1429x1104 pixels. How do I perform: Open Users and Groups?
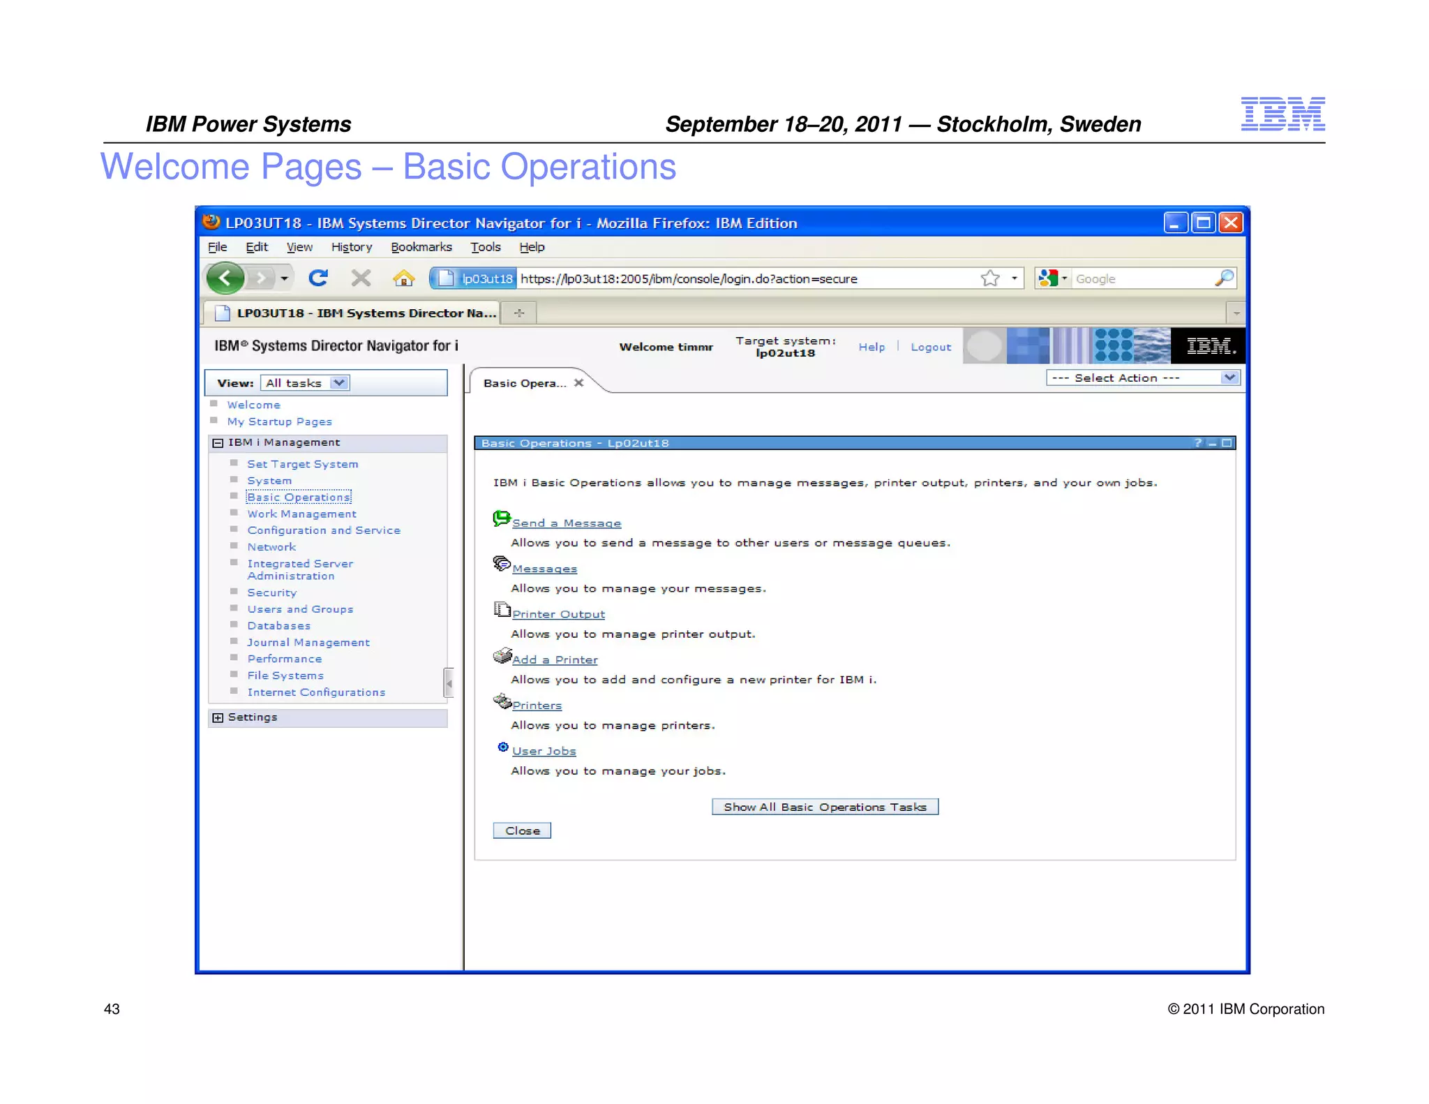pyautogui.click(x=300, y=609)
